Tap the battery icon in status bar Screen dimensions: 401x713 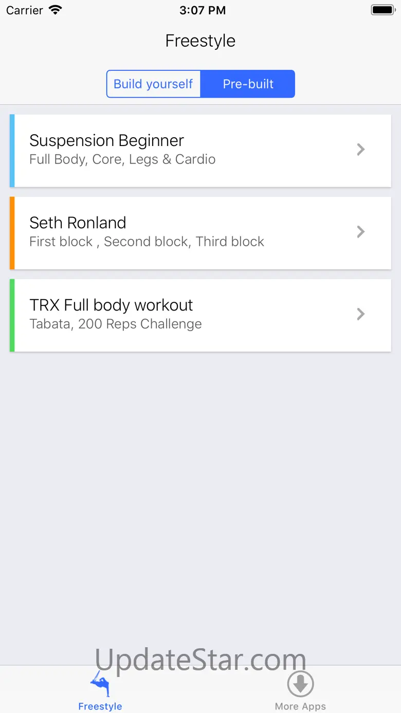point(382,10)
